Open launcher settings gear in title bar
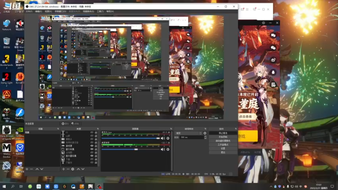 tap(263, 23)
